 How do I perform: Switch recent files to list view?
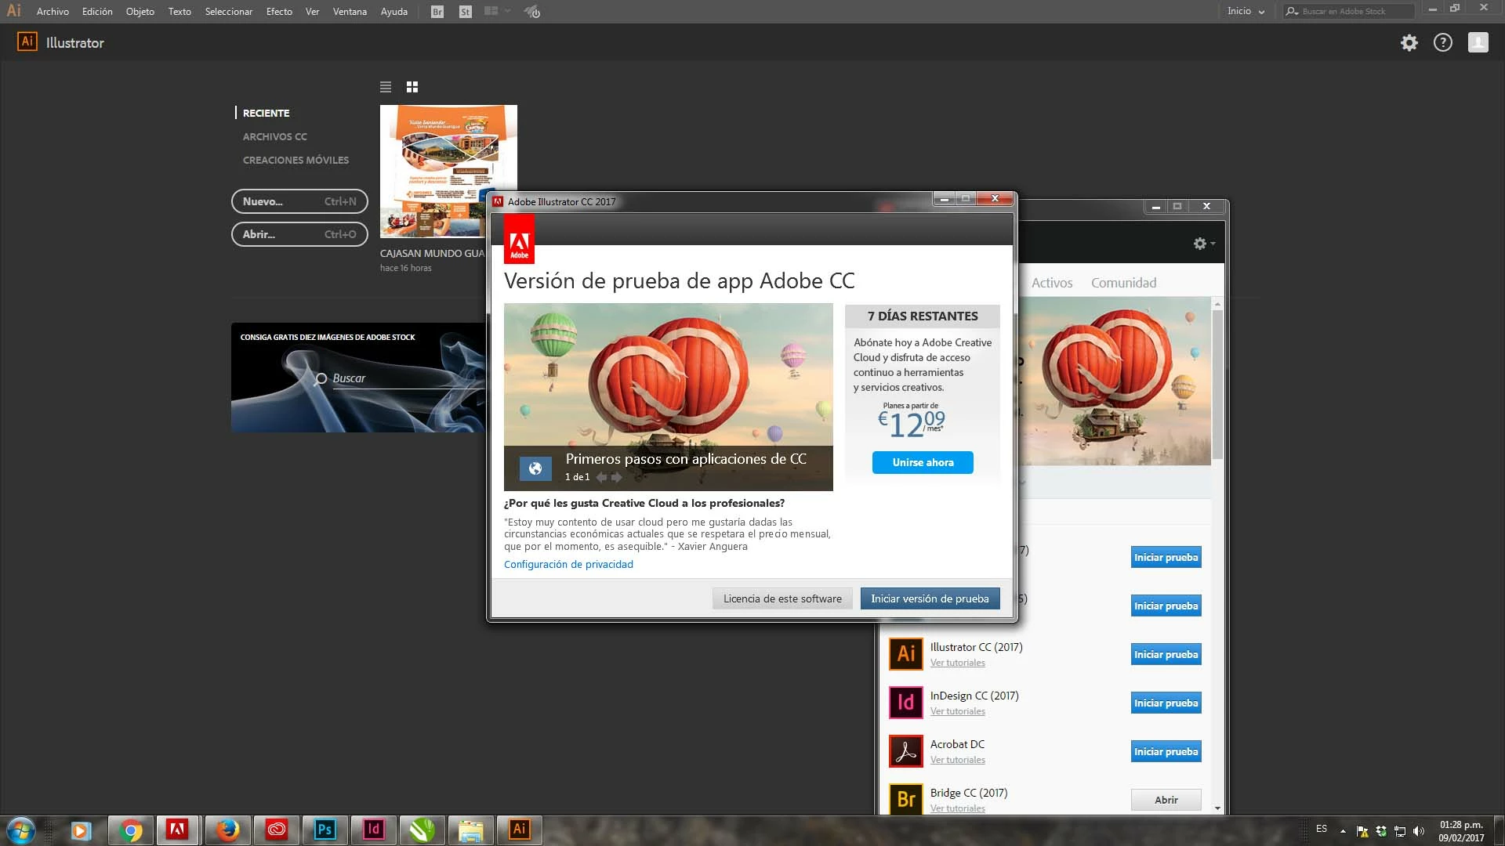pyautogui.click(x=386, y=87)
